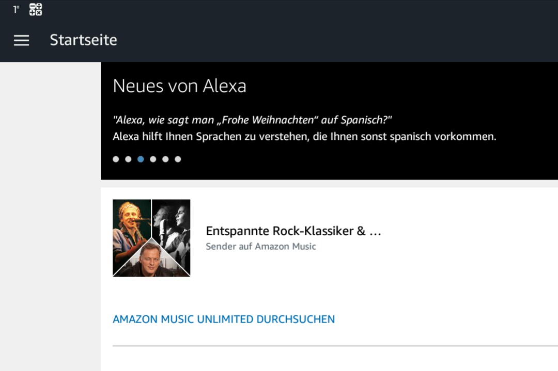Select the second carousel page dot
This screenshot has height=371, width=558.
[x=128, y=159]
